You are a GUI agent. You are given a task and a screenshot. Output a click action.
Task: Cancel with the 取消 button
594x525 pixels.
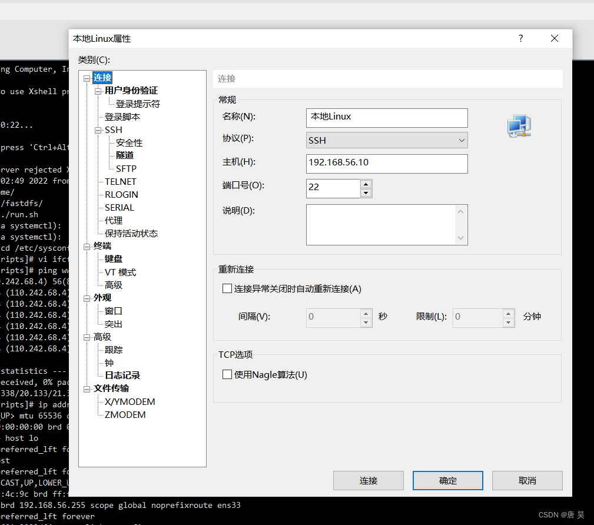pyautogui.click(x=527, y=480)
